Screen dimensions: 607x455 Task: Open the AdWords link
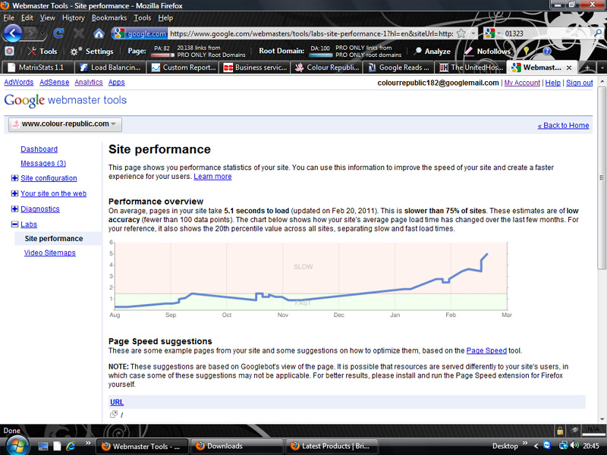click(x=18, y=83)
